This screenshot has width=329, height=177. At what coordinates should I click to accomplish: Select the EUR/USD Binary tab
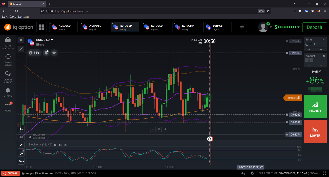[x=125, y=27]
